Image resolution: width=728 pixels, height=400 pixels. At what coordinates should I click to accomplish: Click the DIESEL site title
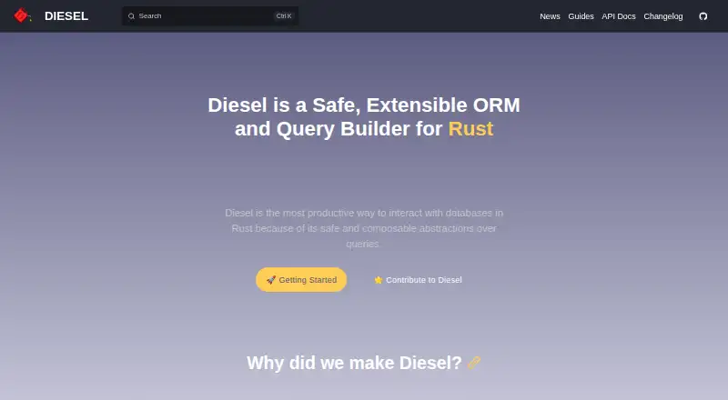[x=66, y=16]
